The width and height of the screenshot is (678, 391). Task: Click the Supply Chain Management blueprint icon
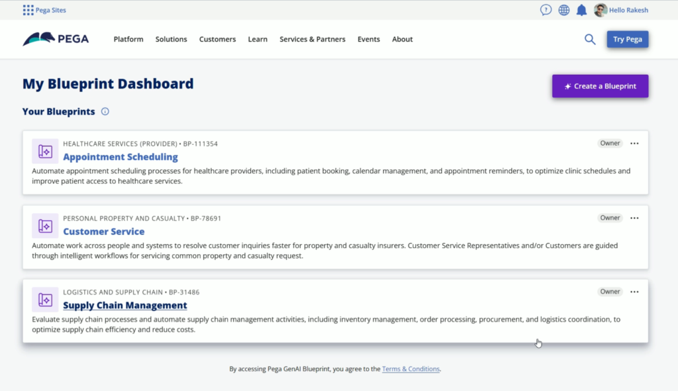(x=45, y=300)
